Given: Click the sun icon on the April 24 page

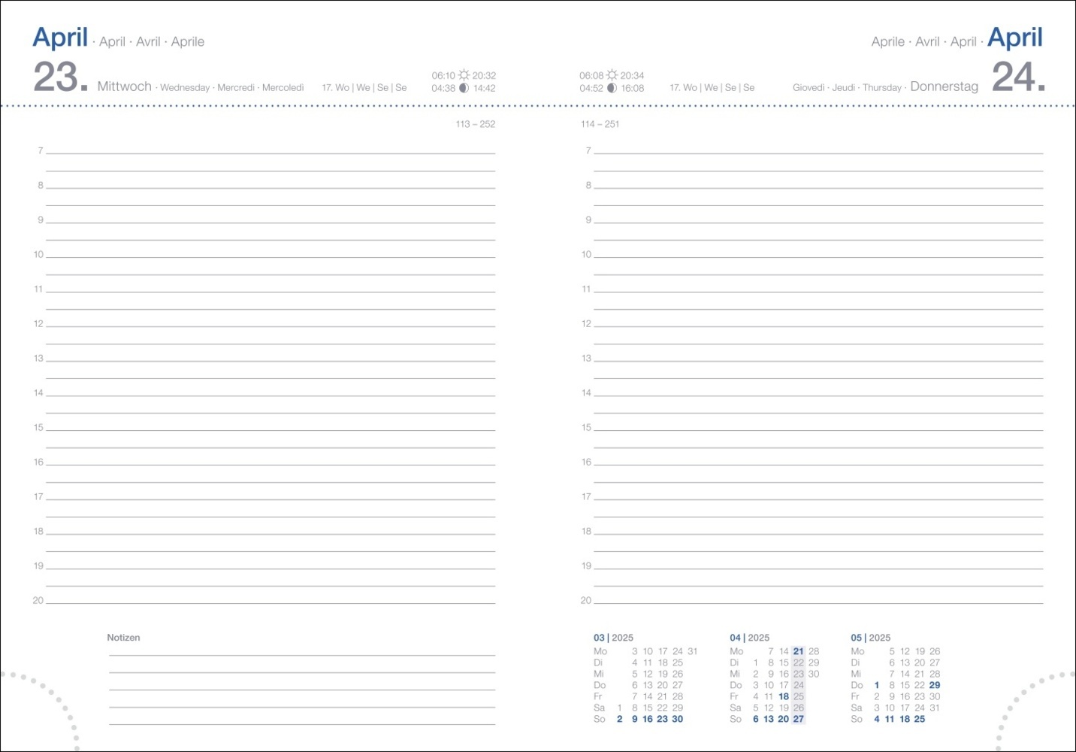Looking at the screenshot, I should [612, 75].
